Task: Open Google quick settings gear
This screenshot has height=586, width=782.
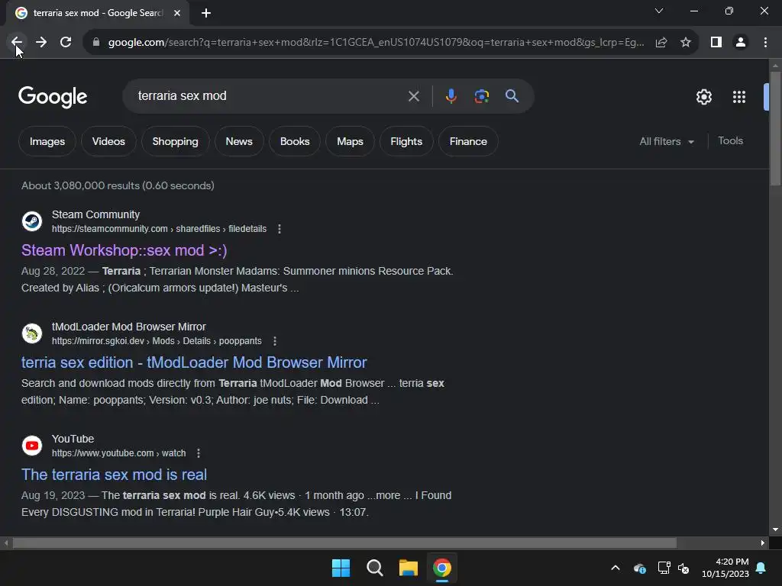Action: point(703,97)
